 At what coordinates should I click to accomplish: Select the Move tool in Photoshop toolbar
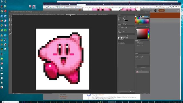pos(10,15)
